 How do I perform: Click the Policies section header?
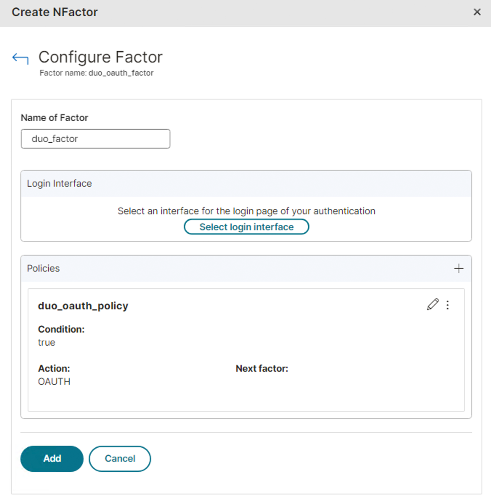click(43, 268)
